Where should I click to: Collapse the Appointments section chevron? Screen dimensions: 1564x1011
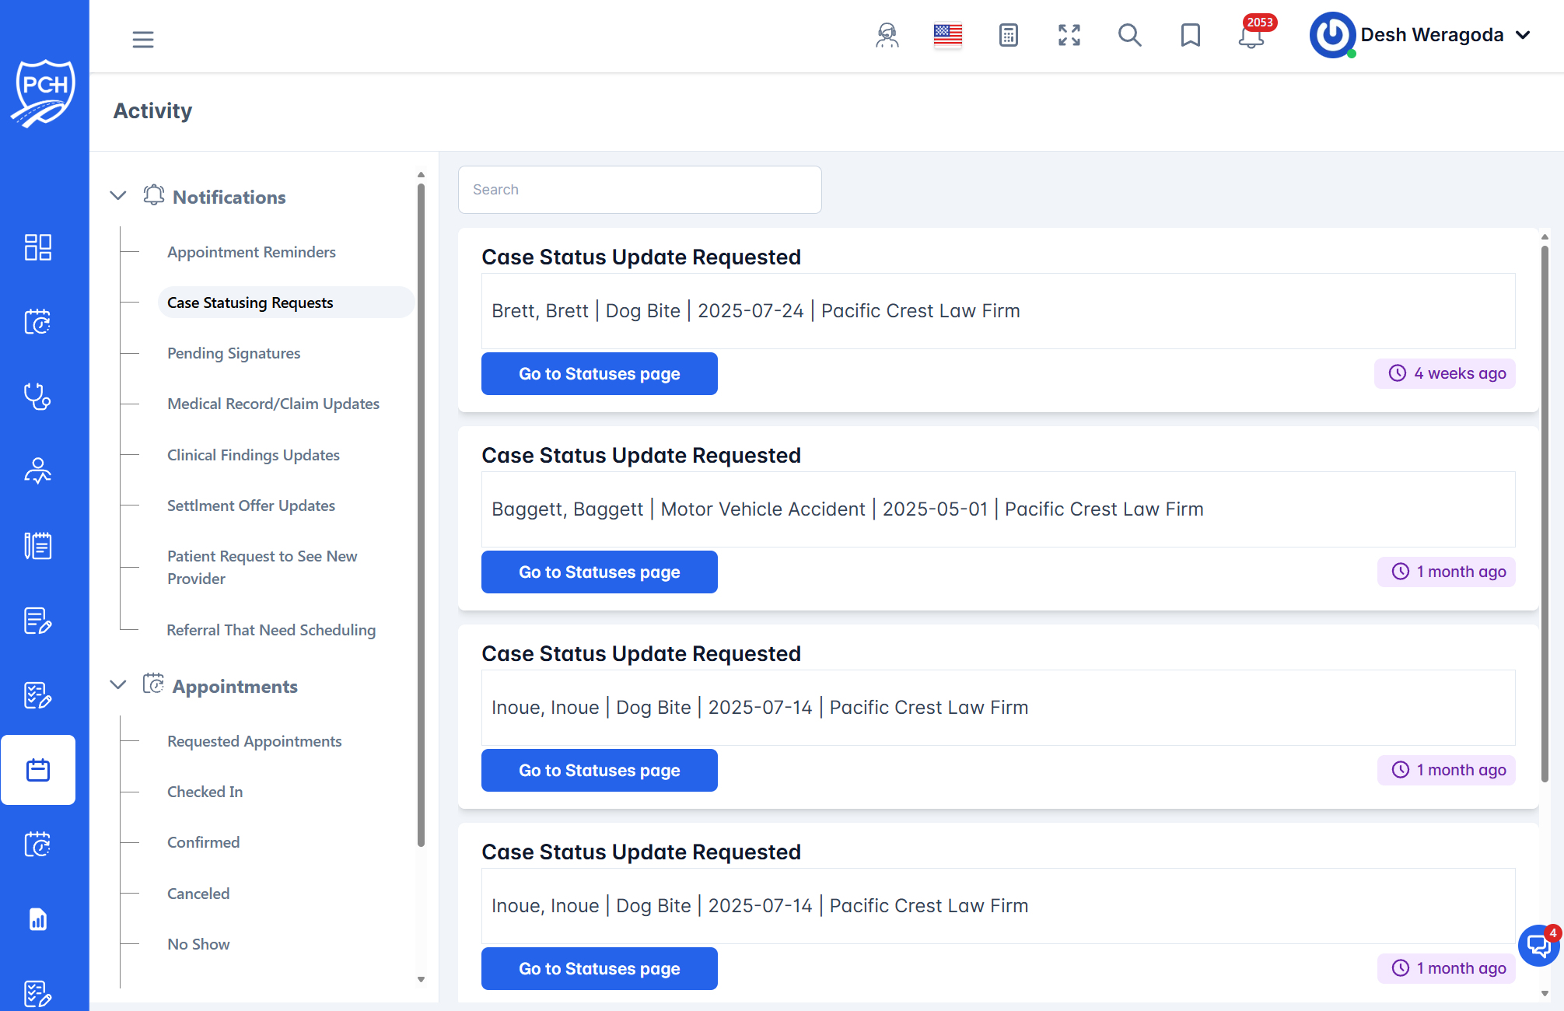[x=117, y=684]
